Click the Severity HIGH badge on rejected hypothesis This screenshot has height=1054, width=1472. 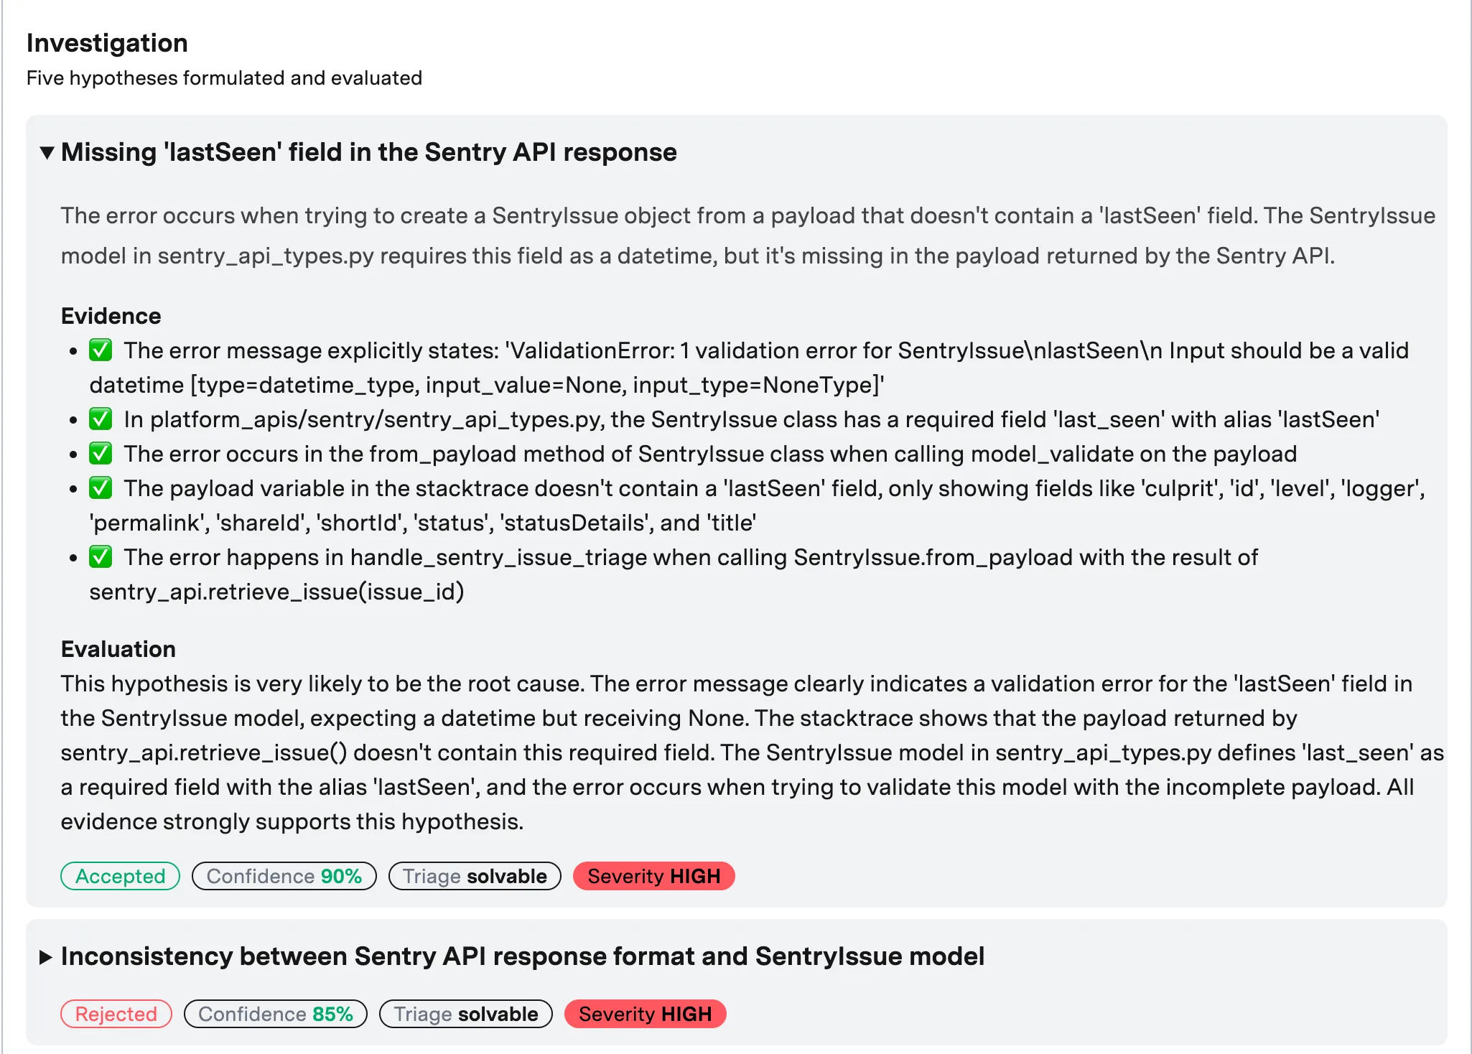pos(645,1014)
